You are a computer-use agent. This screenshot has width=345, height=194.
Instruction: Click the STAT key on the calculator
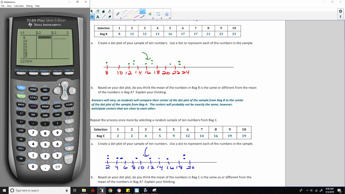tap(45, 98)
